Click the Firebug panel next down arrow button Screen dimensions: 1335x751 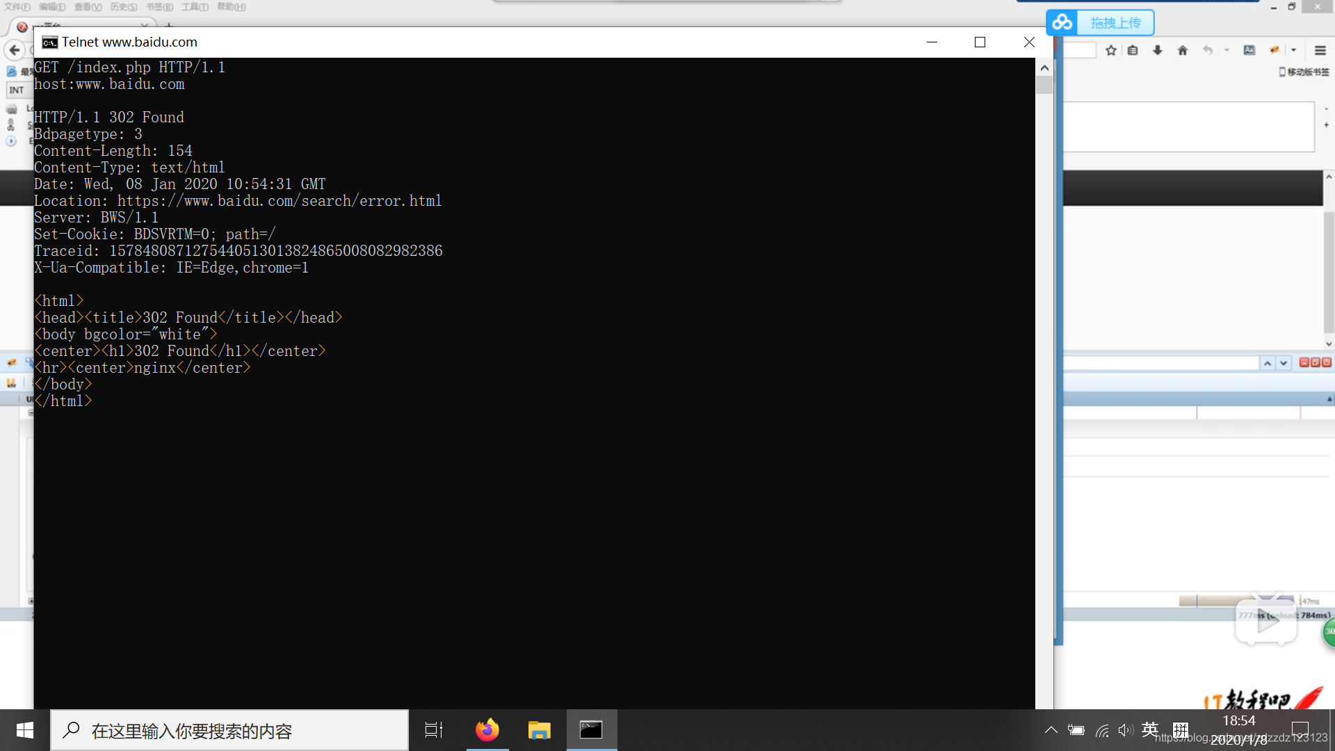point(1284,363)
